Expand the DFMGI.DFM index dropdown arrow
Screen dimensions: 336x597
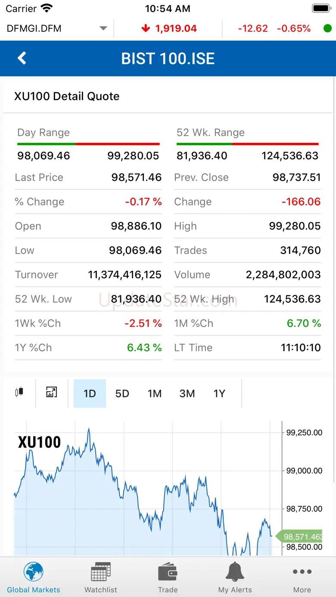[103, 28]
